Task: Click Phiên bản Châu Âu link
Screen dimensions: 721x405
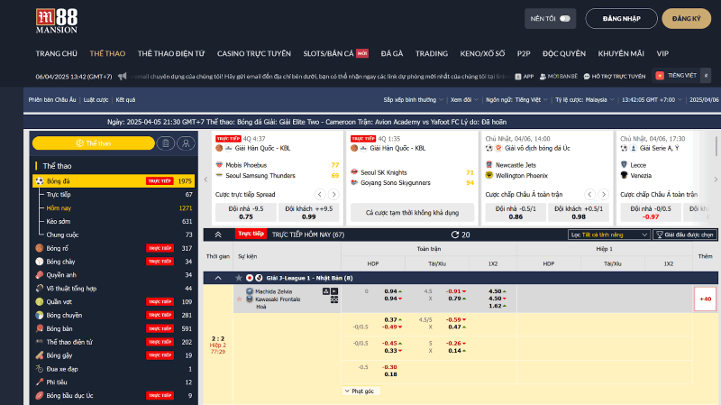Action: point(52,100)
